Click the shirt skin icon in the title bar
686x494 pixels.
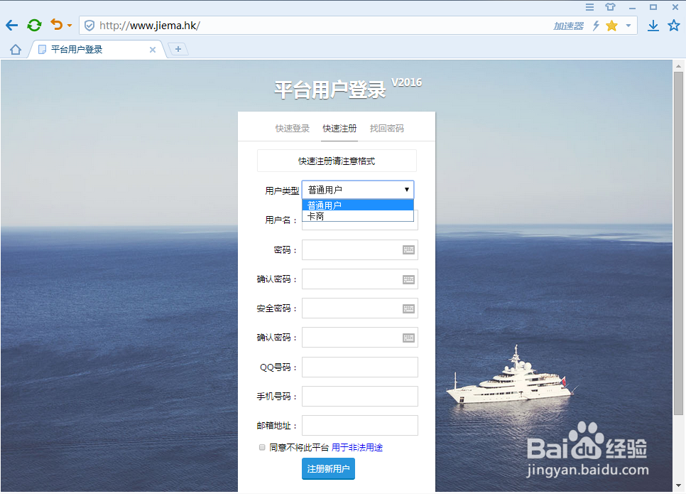pyautogui.click(x=610, y=7)
